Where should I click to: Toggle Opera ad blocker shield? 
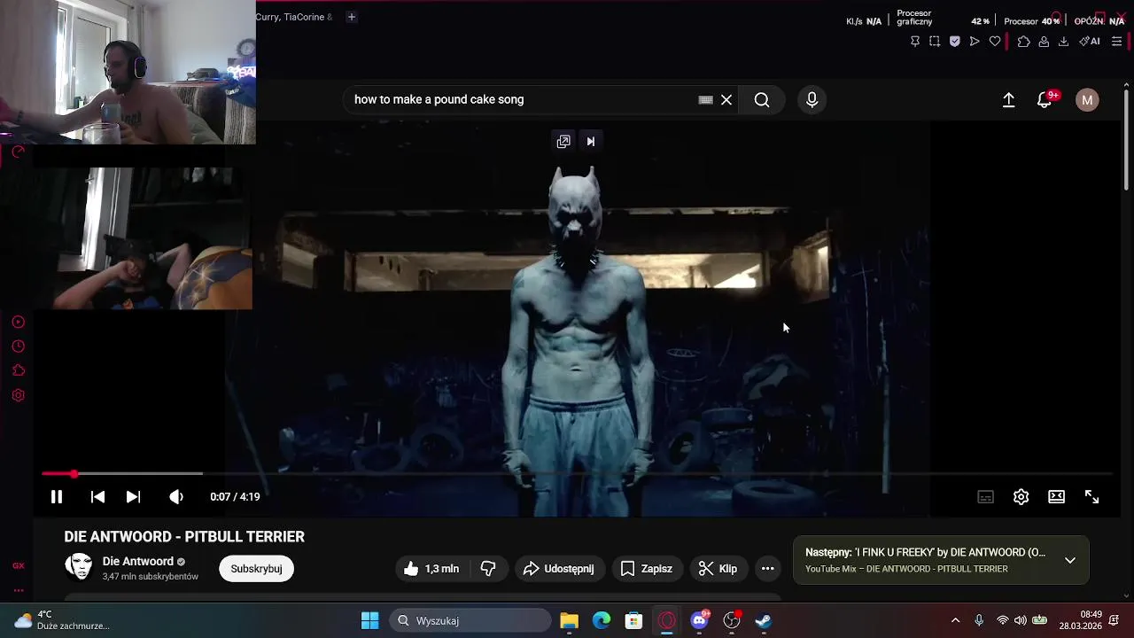[955, 41]
